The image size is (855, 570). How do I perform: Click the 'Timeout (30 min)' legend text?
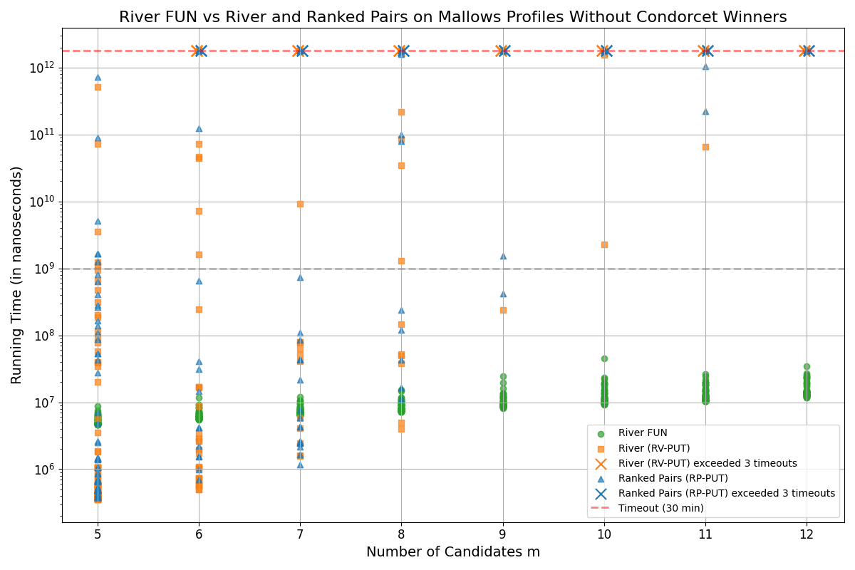point(660,508)
